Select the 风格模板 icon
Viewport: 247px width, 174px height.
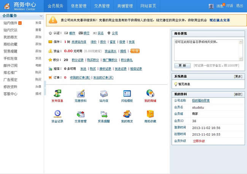(x=127, y=93)
